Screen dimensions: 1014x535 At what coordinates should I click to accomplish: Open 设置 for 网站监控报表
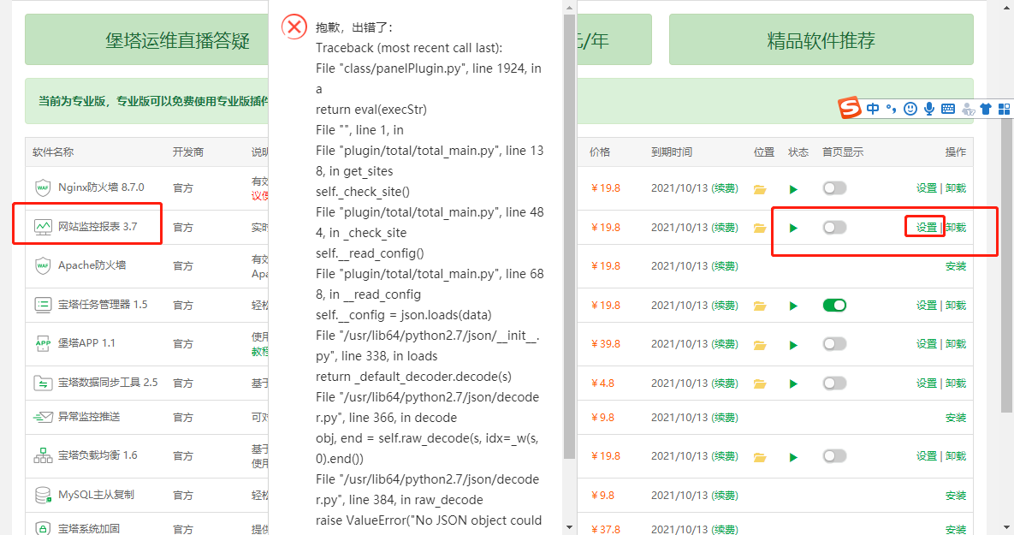coord(926,227)
